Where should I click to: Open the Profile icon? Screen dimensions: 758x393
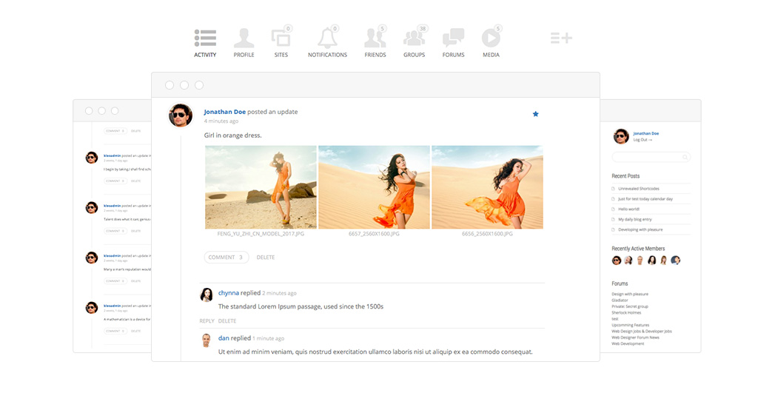[x=244, y=38]
